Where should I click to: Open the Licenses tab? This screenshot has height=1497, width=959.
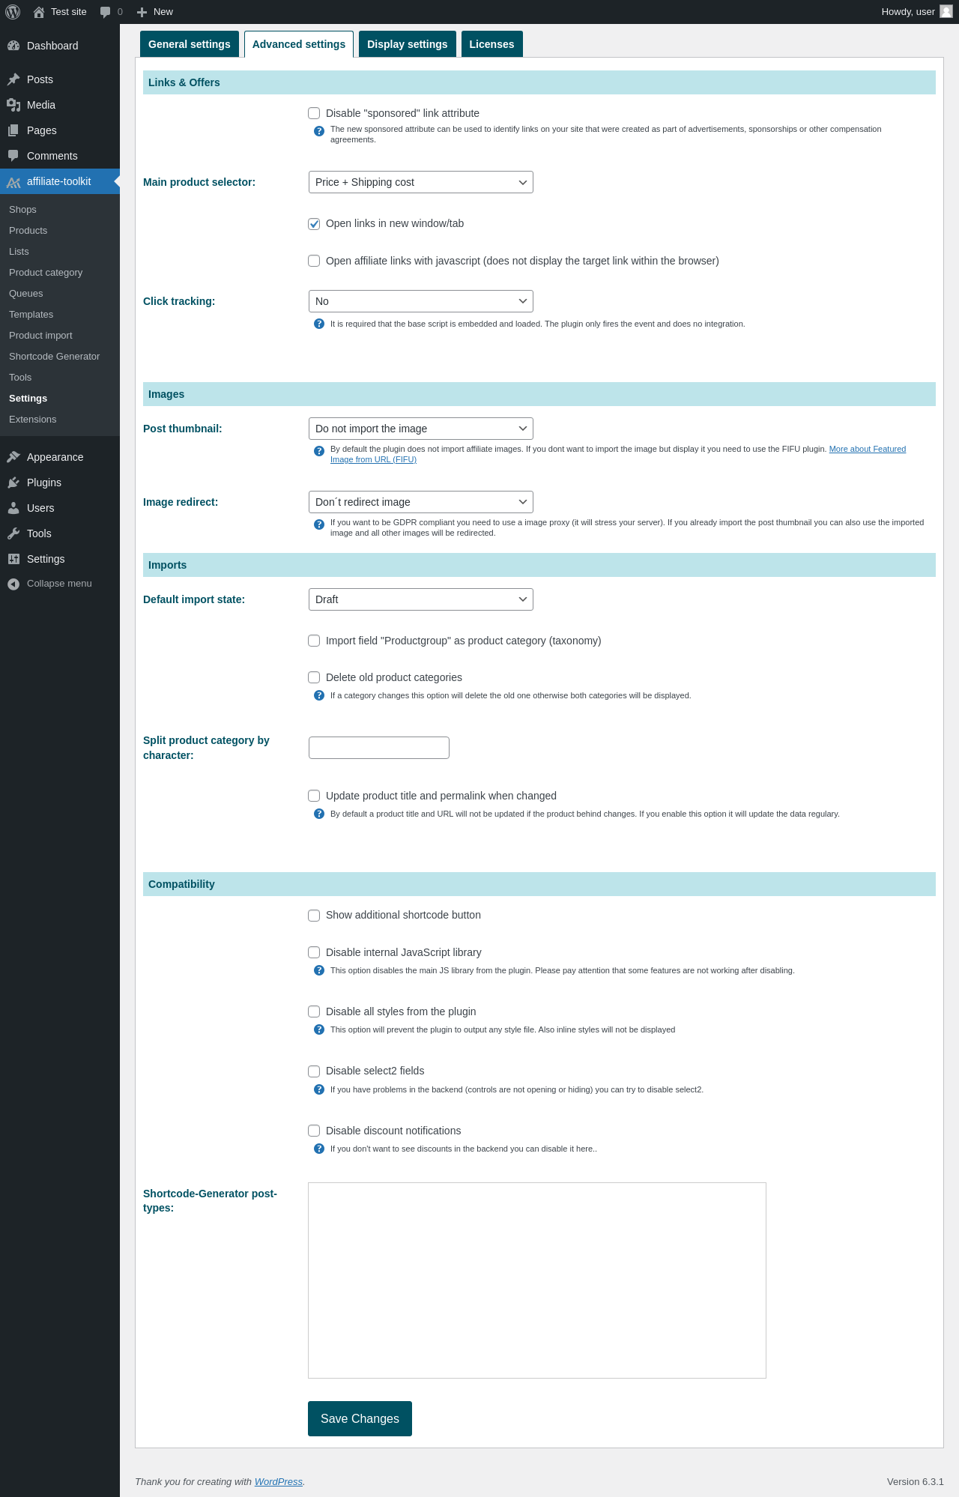pyautogui.click(x=492, y=44)
